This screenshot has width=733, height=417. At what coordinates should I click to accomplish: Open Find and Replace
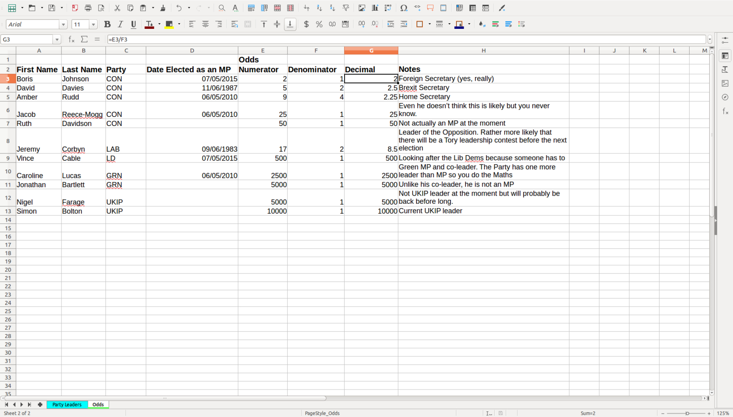point(221,8)
